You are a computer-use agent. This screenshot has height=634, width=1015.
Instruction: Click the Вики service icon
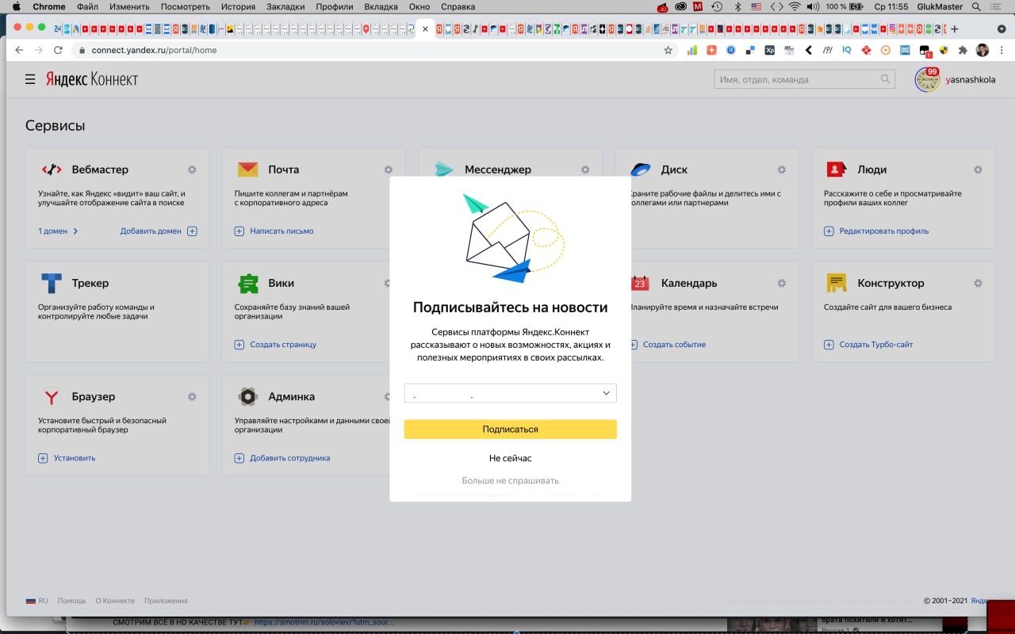click(248, 283)
